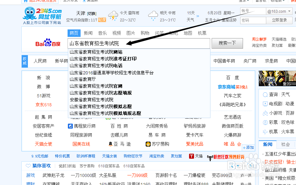
Task: Open the 人民网 link
Action: coord(40,61)
